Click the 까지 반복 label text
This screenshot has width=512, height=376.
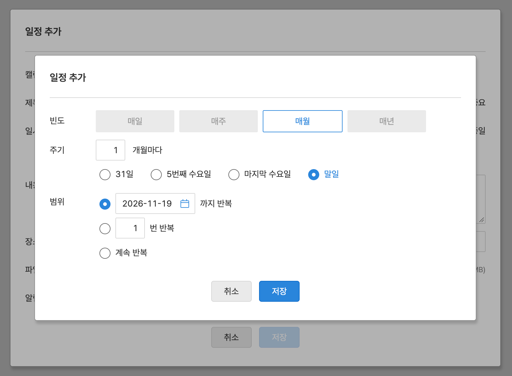click(216, 204)
